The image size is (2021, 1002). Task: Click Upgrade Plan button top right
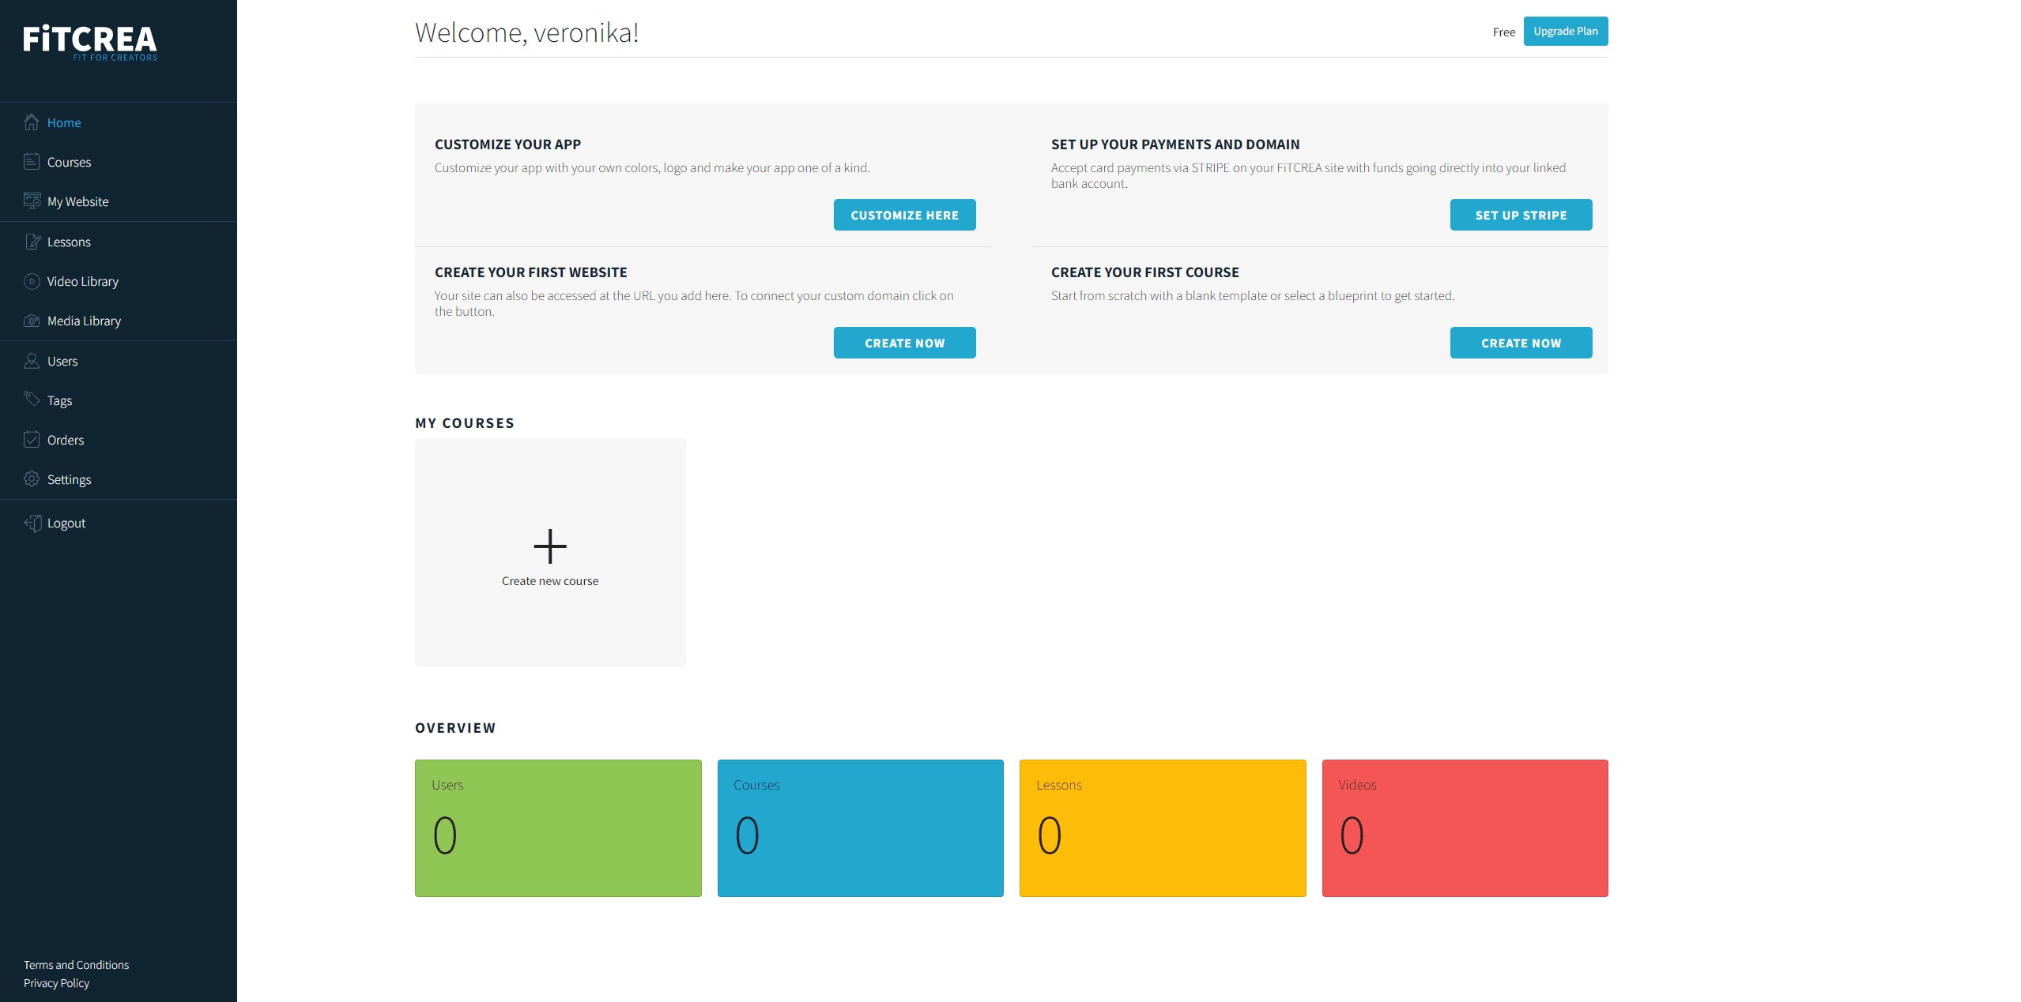[x=1565, y=30]
